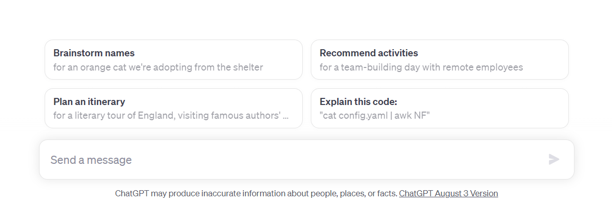Click the cat config.yaml awk NF snippet
This screenshot has width=612, height=211.
(375, 116)
